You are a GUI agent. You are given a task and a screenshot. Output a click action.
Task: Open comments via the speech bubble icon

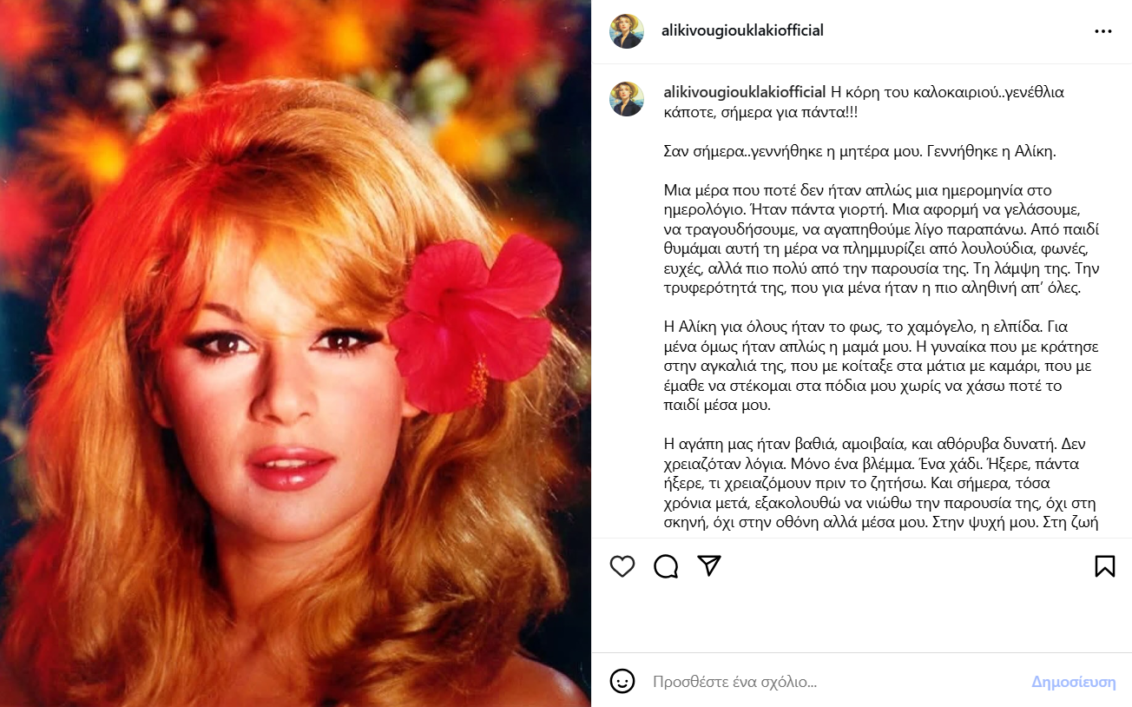[666, 566]
